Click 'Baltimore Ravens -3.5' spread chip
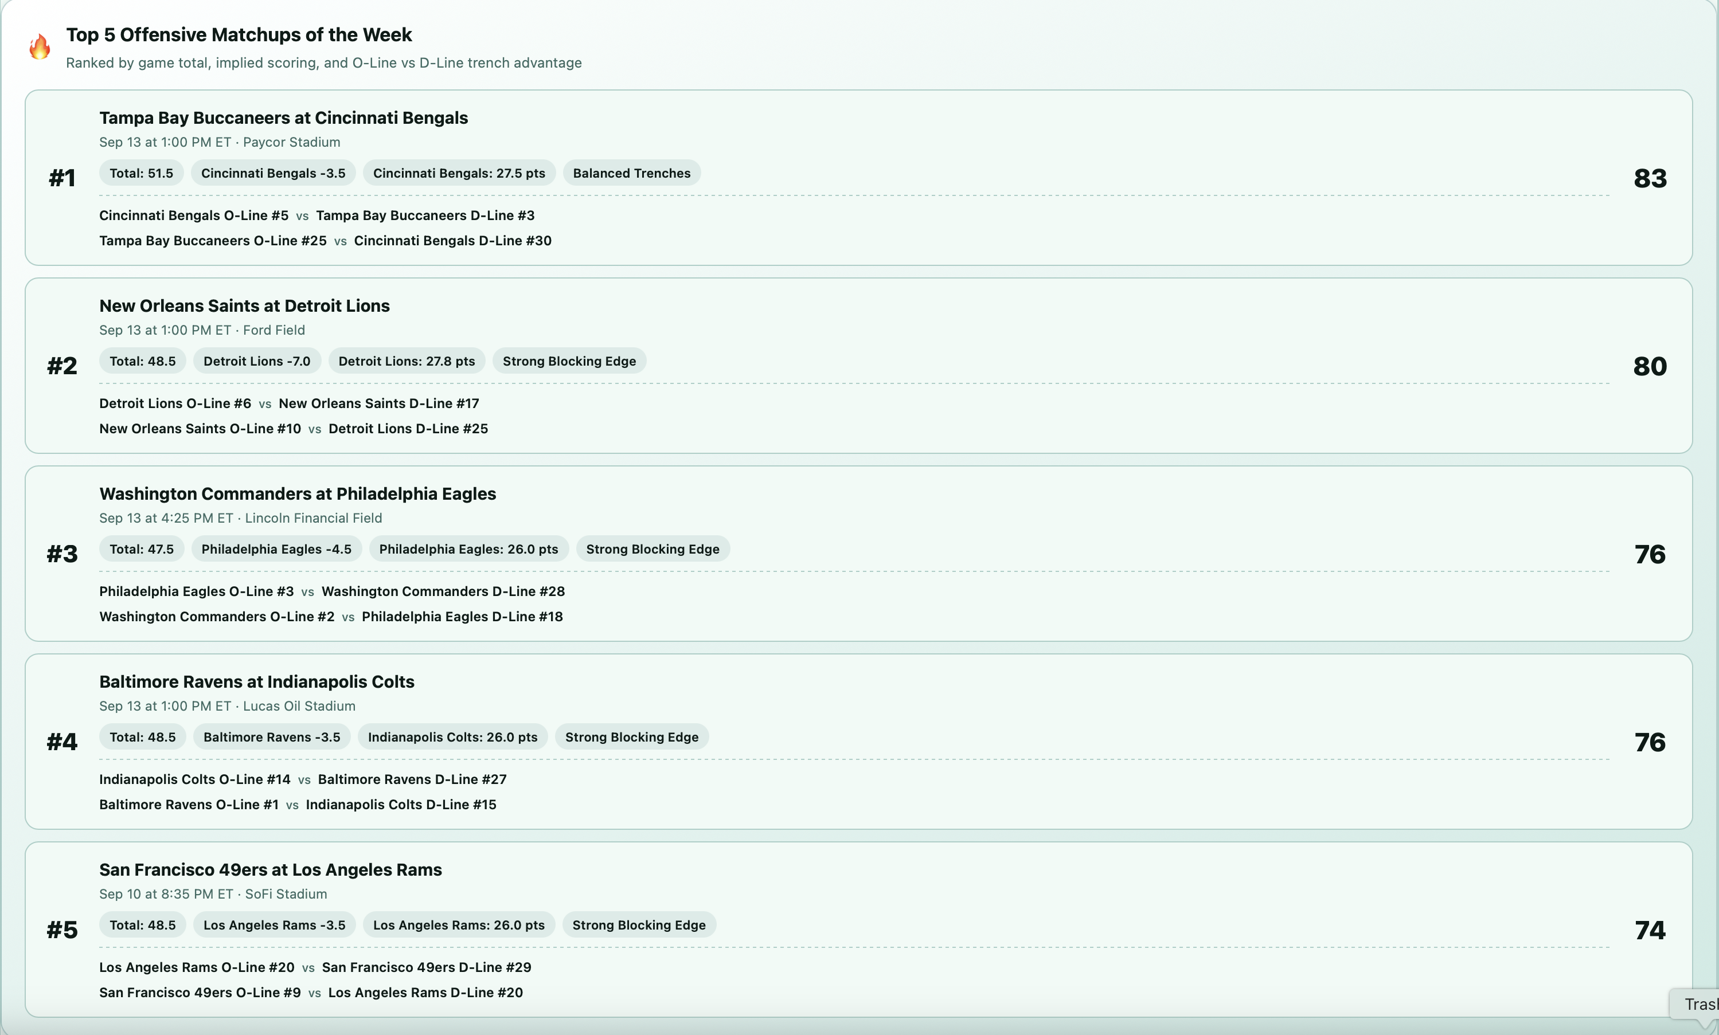Screen dimensions: 1719x1035 coord(272,737)
